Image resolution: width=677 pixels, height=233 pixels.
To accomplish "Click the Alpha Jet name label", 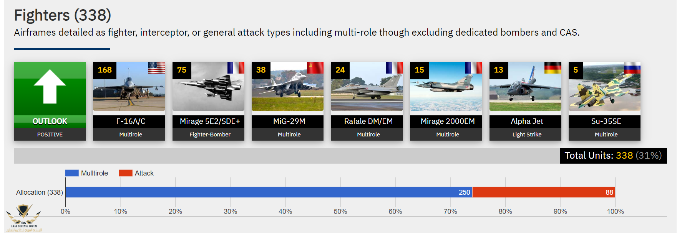I will coord(527,121).
